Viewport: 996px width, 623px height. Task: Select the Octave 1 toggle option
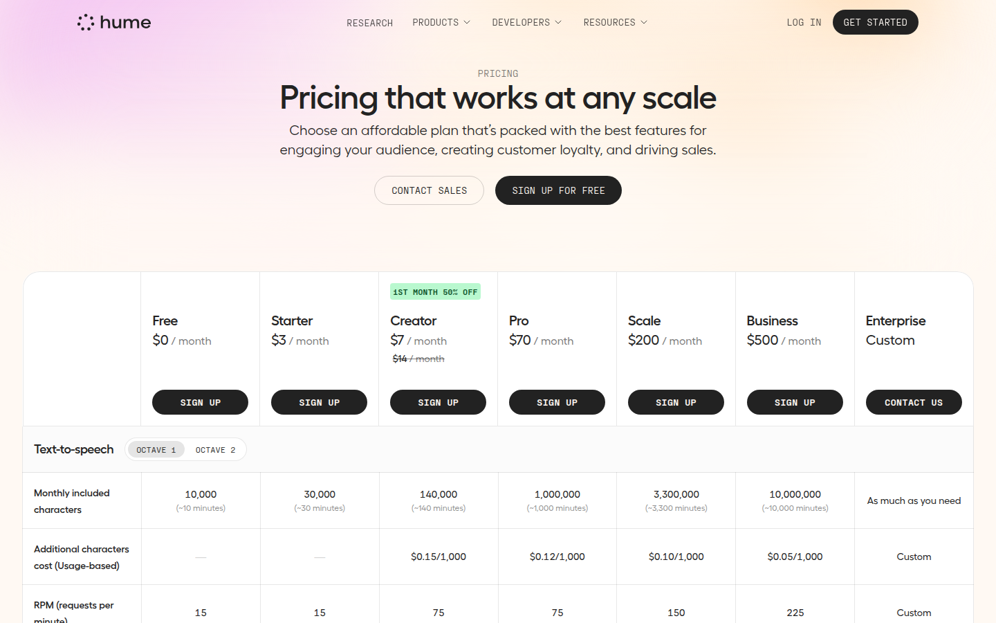point(156,450)
